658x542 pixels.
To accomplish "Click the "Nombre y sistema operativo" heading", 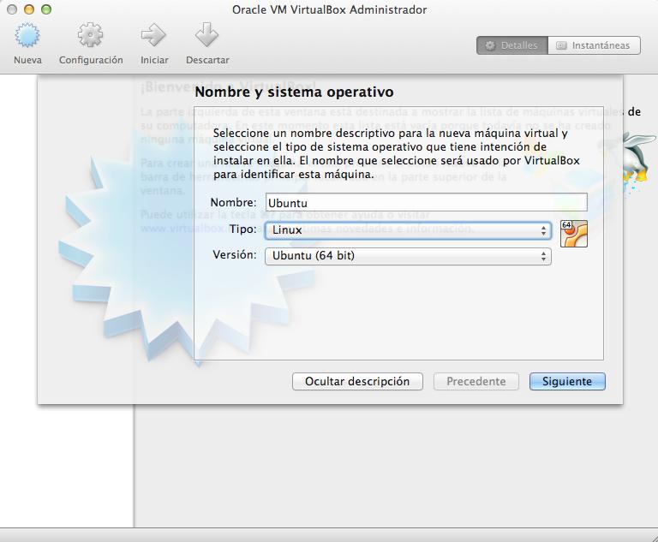I will pyautogui.click(x=294, y=92).
